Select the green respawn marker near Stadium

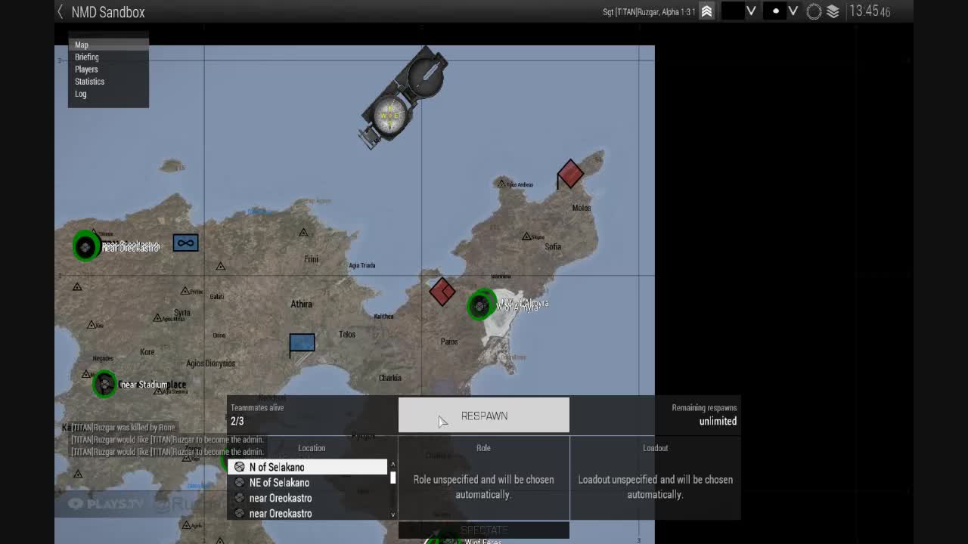click(104, 384)
